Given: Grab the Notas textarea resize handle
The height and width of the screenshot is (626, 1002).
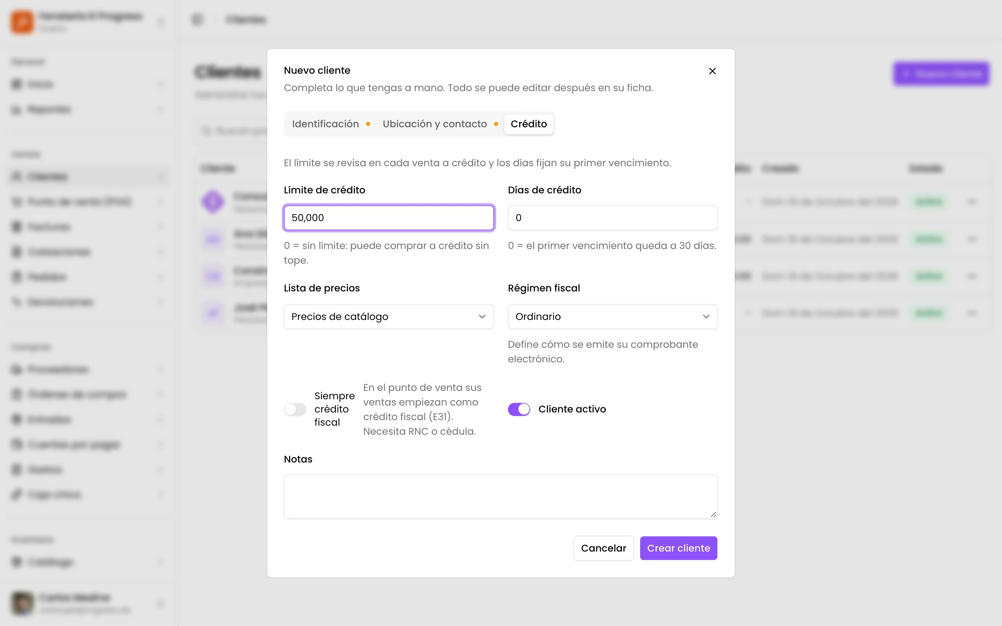Looking at the screenshot, I should click(713, 514).
